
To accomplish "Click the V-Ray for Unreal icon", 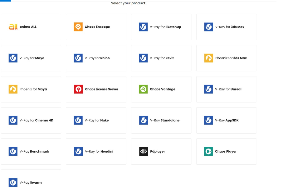I will pos(208,89).
